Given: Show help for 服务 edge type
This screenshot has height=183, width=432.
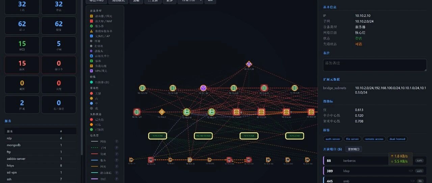Looking at the screenshot, I should pos(116,160).
